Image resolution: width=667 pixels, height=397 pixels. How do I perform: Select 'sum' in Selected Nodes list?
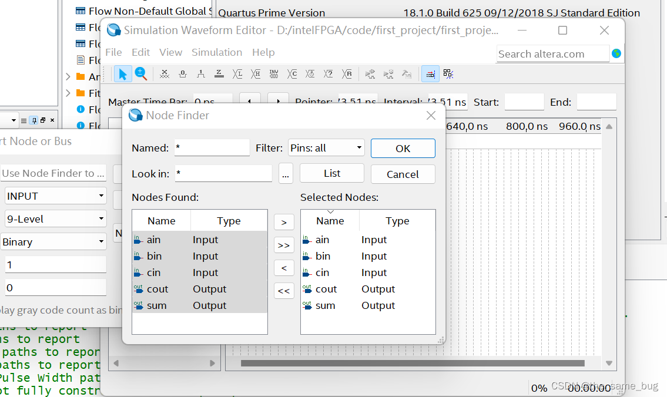pyautogui.click(x=368, y=305)
